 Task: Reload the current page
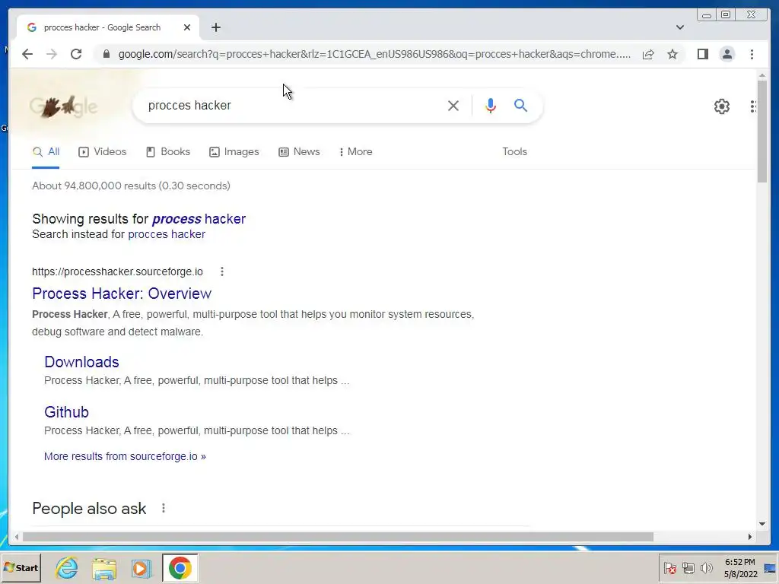pyautogui.click(x=76, y=54)
